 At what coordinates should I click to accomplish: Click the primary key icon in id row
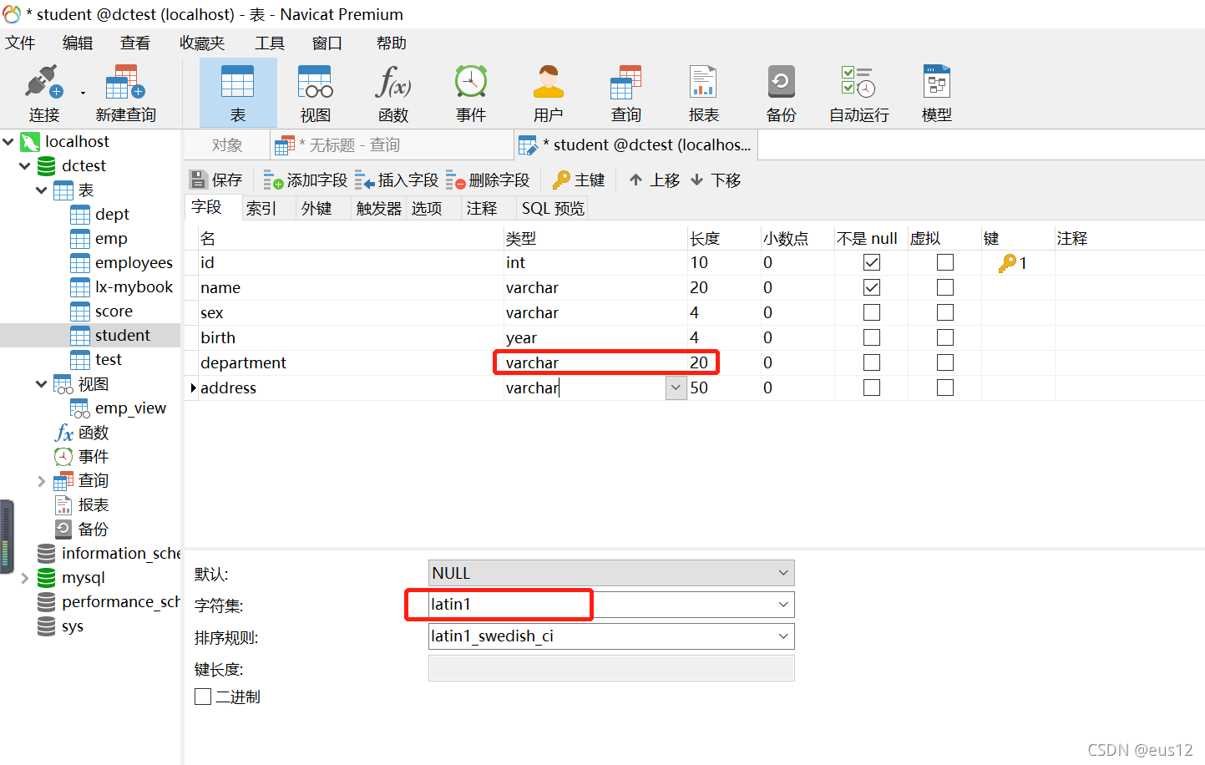point(1007,263)
